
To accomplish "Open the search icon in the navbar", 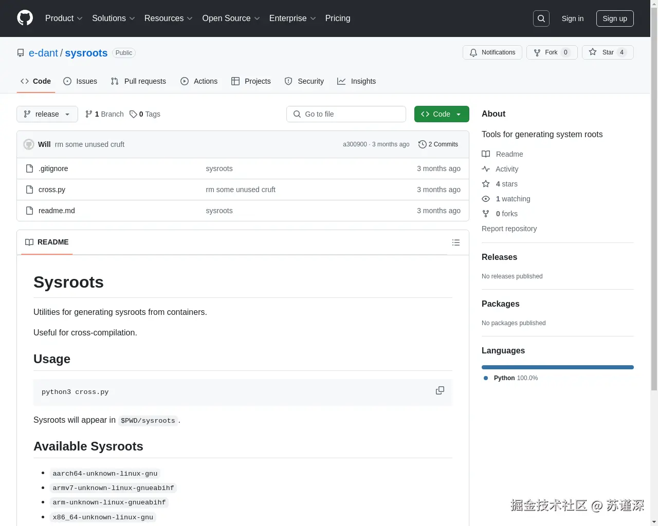I will [x=541, y=18].
